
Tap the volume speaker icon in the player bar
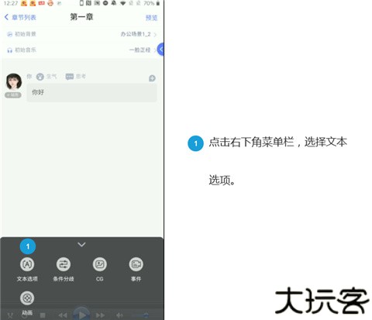[119, 315]
